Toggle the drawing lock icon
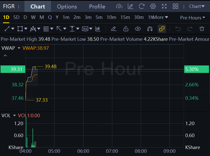The image size is (210, 156). point(126,29)
